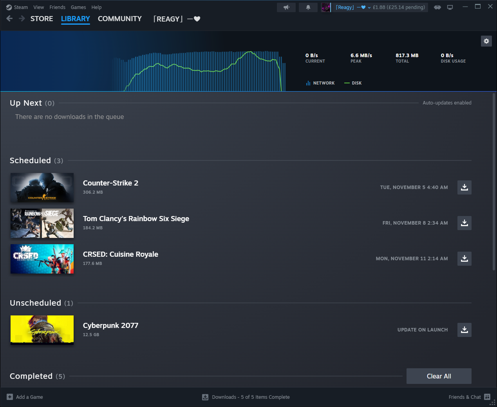Click the FRI, NOVEMBER 8 2:34 AM schedule
497x407 pixels.
pyautogui.click(x=415, y=223)
